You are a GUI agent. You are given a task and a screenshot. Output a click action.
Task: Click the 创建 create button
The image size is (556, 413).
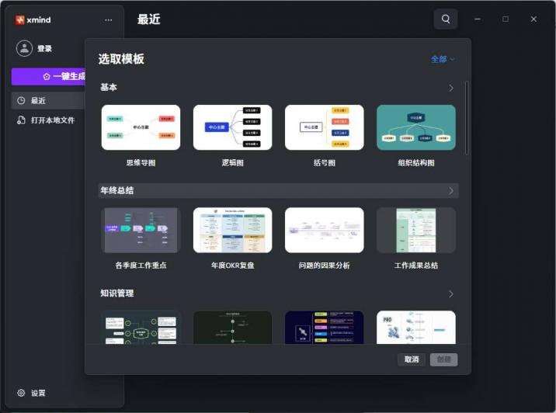click(x=444, y=359)
